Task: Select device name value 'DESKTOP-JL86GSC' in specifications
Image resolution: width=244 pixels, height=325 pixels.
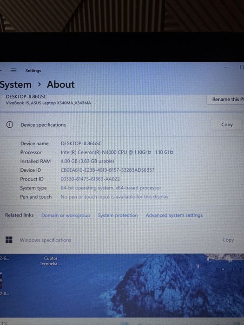Action: pos(81,143)
